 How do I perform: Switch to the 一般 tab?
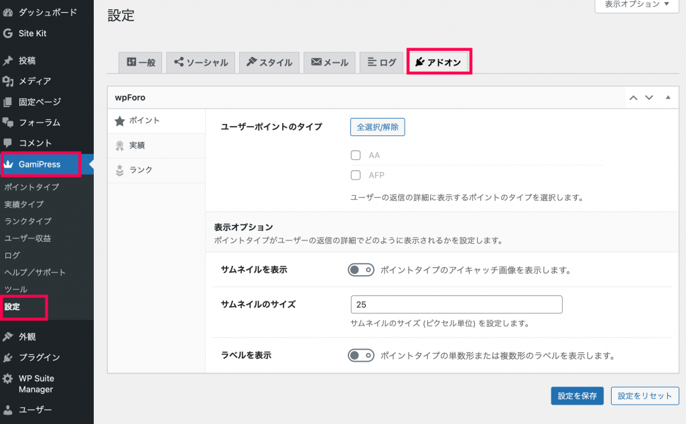pos(141,62)
